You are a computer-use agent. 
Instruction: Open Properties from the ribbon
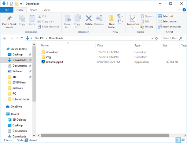pyautogui.click(x=133, y=21)
